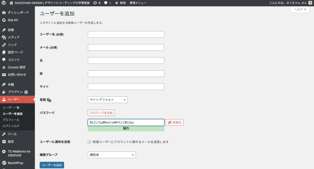The height and width of the screenshot is (169, 314).
Task: Click the green password strength bar
Action: click(126, 129)
